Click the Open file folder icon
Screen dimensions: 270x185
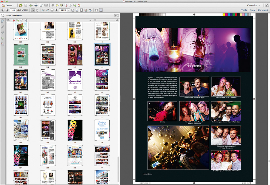pyautogui.click(x=21, y=5)
